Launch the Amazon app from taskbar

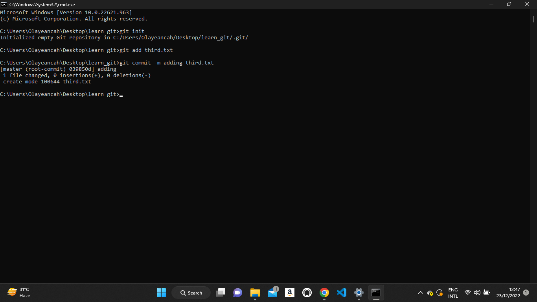click(x=290, y=293)
